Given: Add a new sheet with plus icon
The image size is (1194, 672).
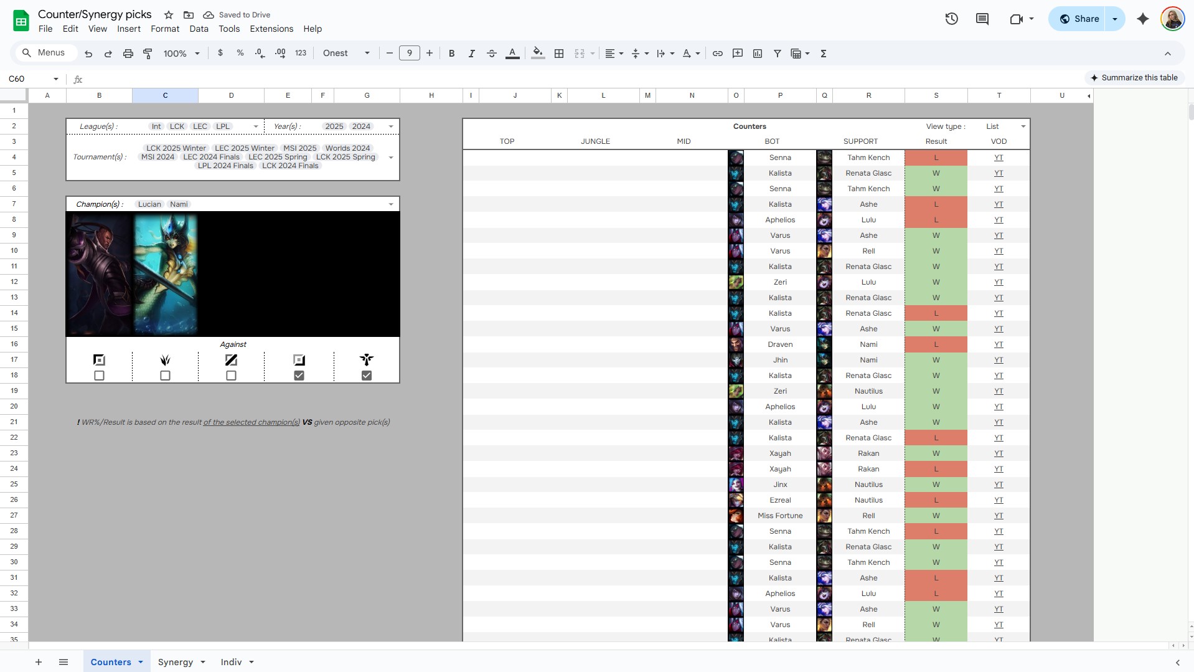Looking at the screenshot, I should coord(39,662).
